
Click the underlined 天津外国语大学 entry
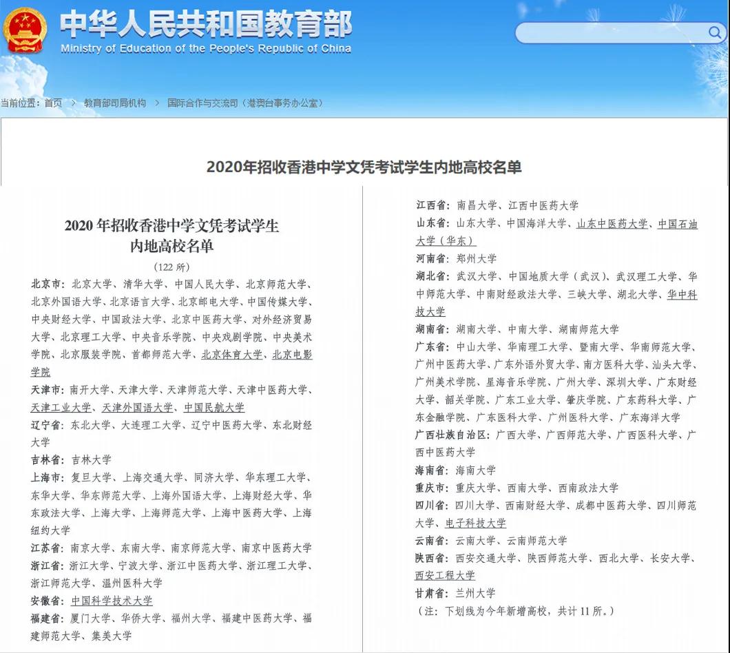pos(137,408)
